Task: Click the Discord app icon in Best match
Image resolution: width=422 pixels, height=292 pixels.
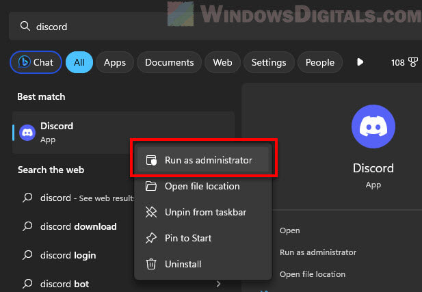Action: tap(27, 133)
